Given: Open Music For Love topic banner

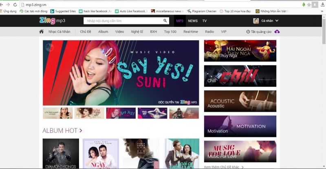Looking at the screenshot, I should tap(240, 152).
